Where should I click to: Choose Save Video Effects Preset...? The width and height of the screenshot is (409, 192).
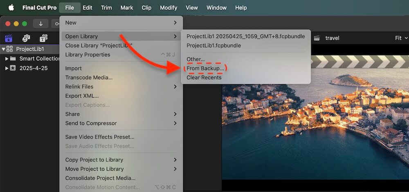(121, 137)
